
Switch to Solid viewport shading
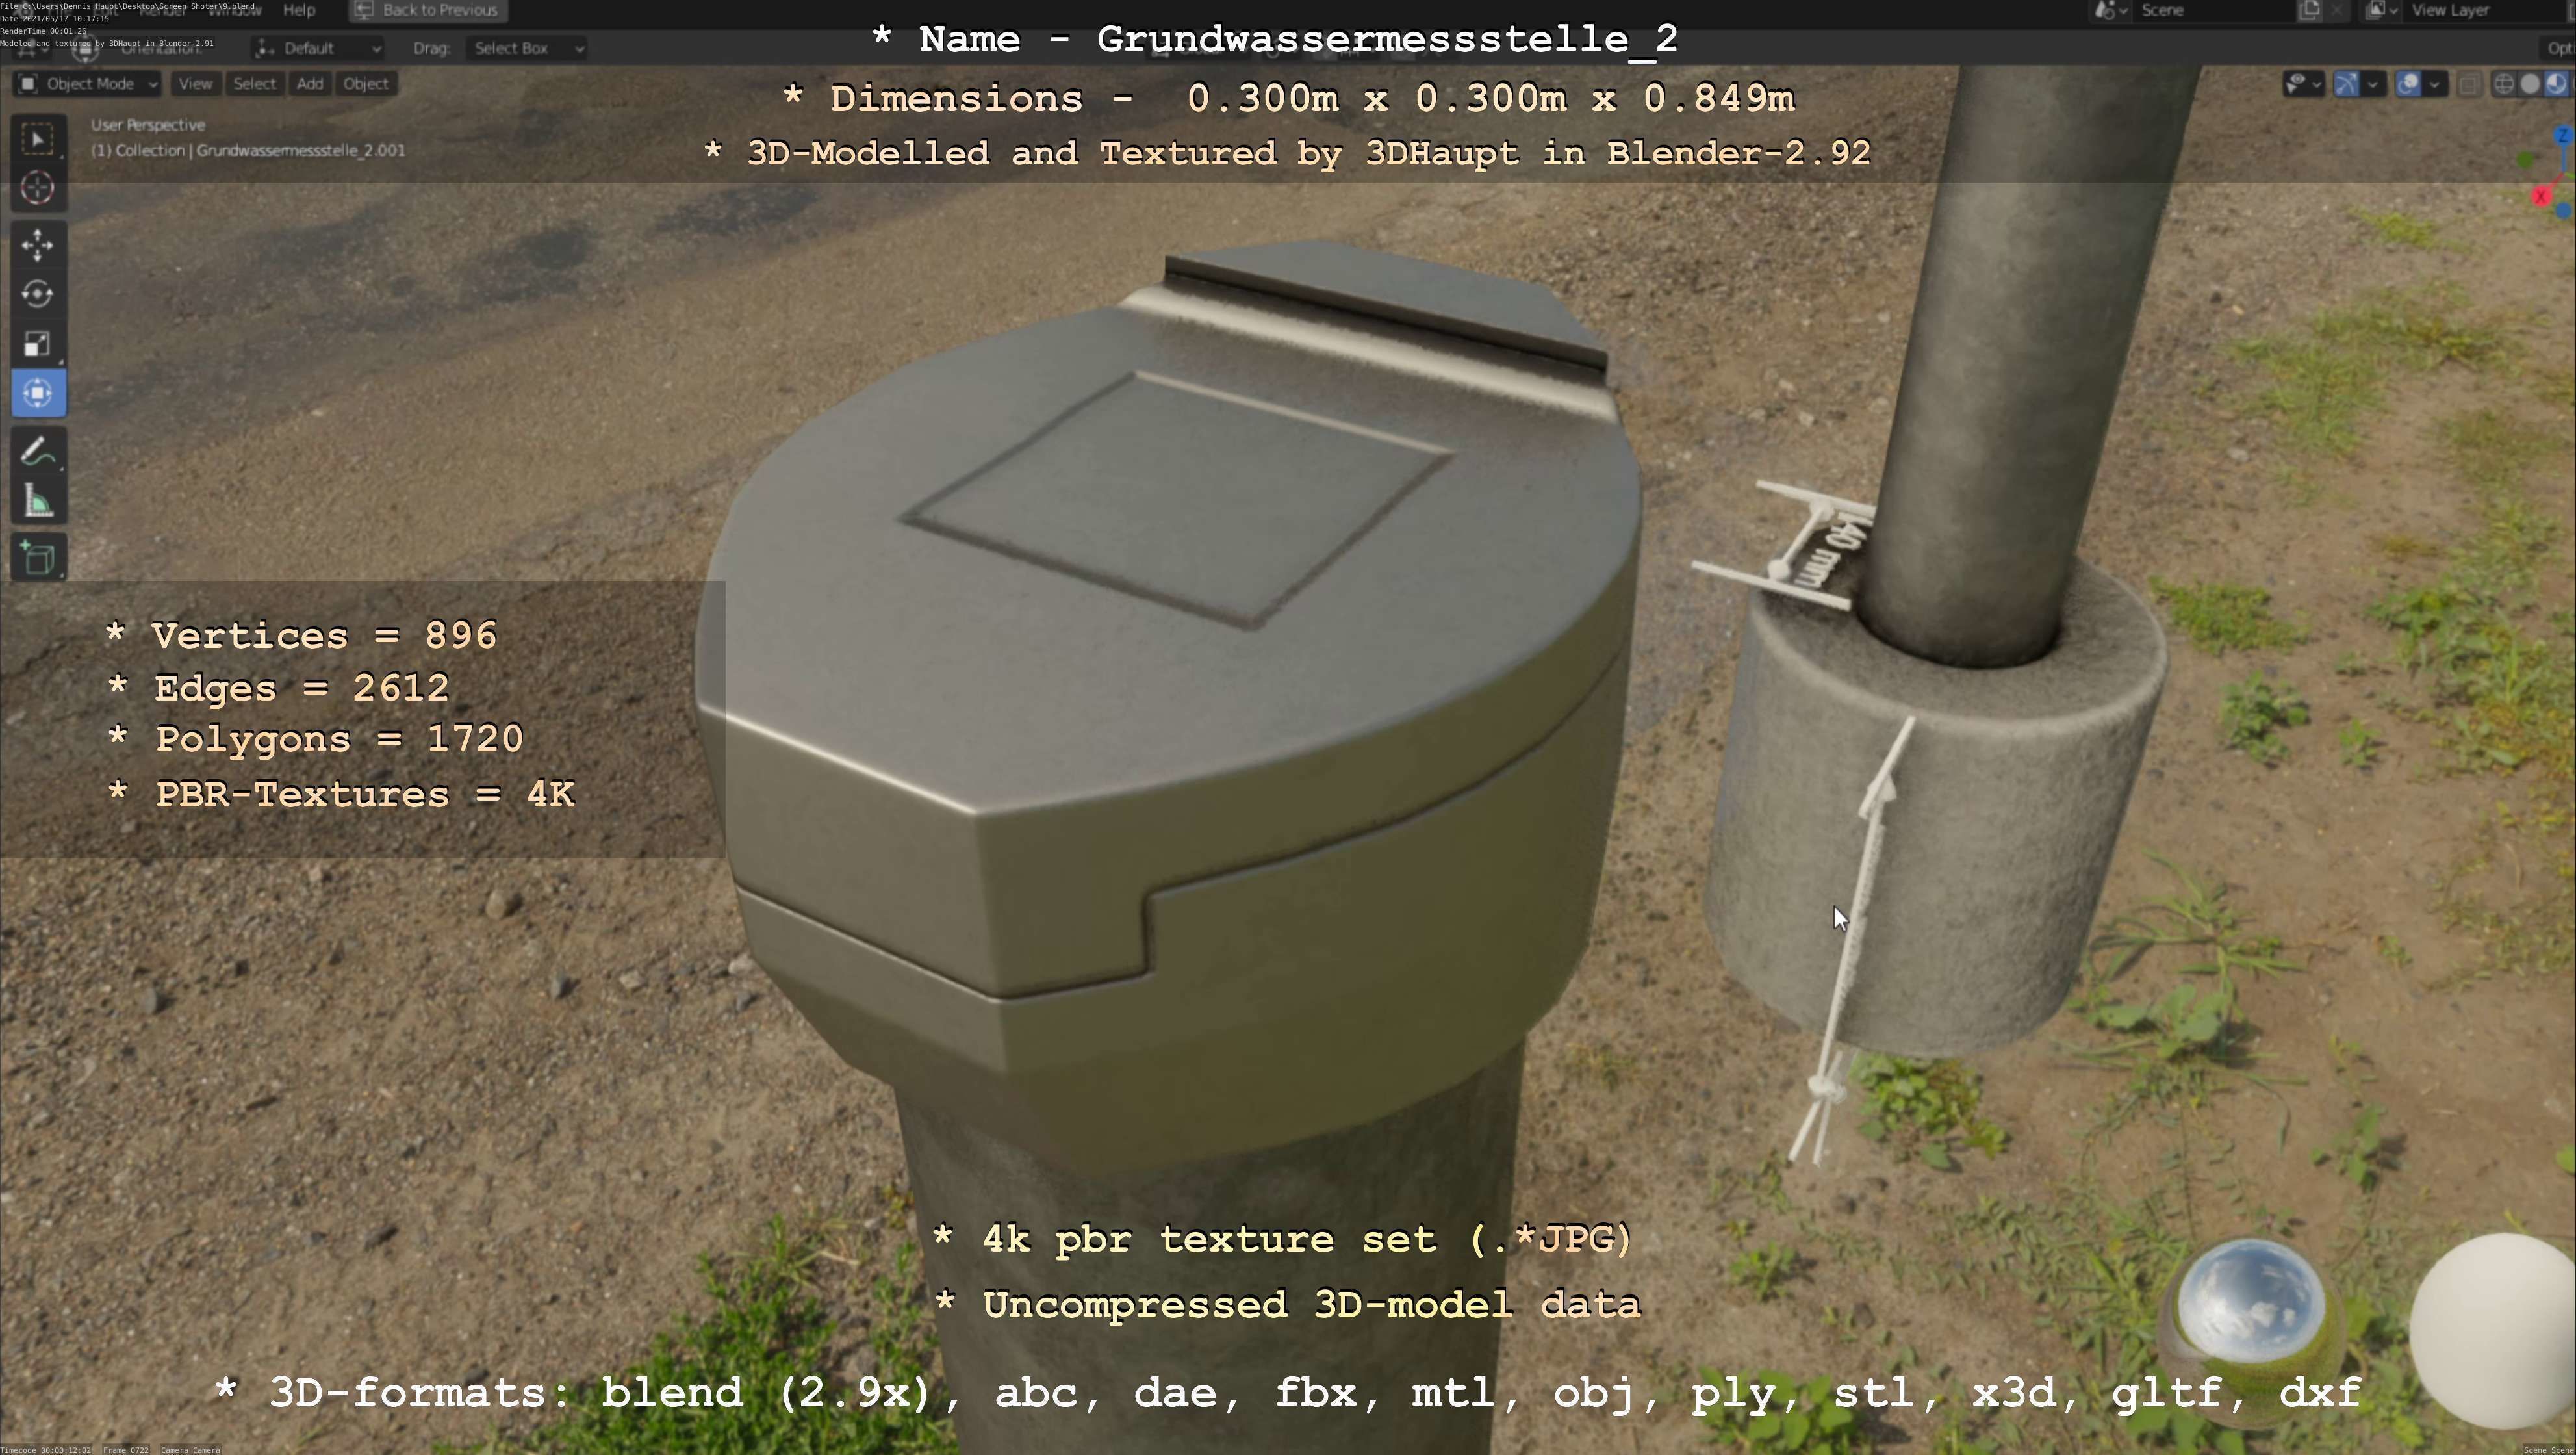[x=2530, y=84]
